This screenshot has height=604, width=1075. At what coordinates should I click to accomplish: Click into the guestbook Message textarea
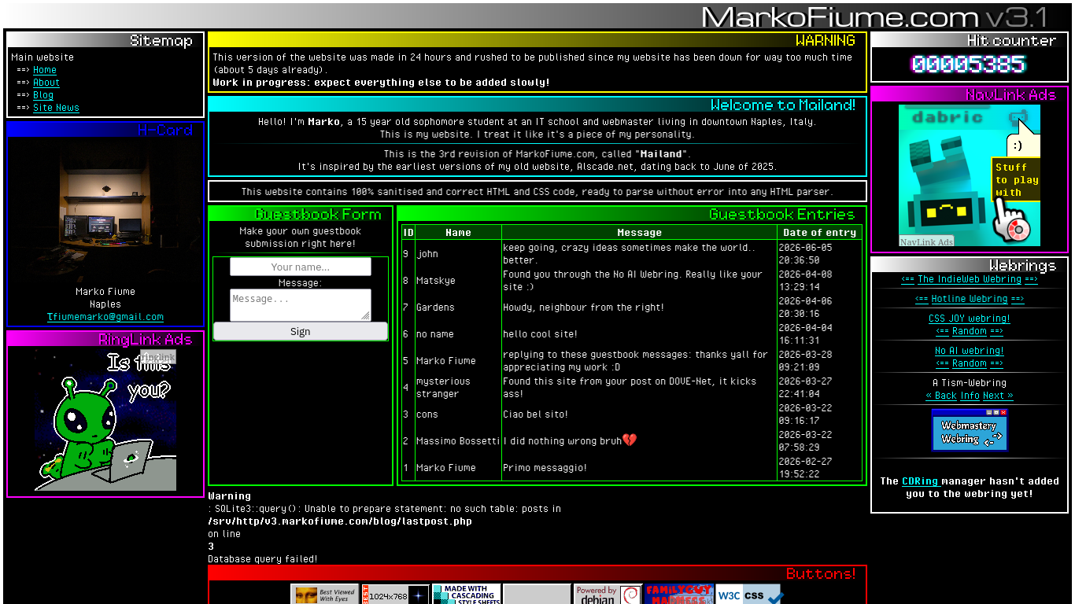coord(301,305)
